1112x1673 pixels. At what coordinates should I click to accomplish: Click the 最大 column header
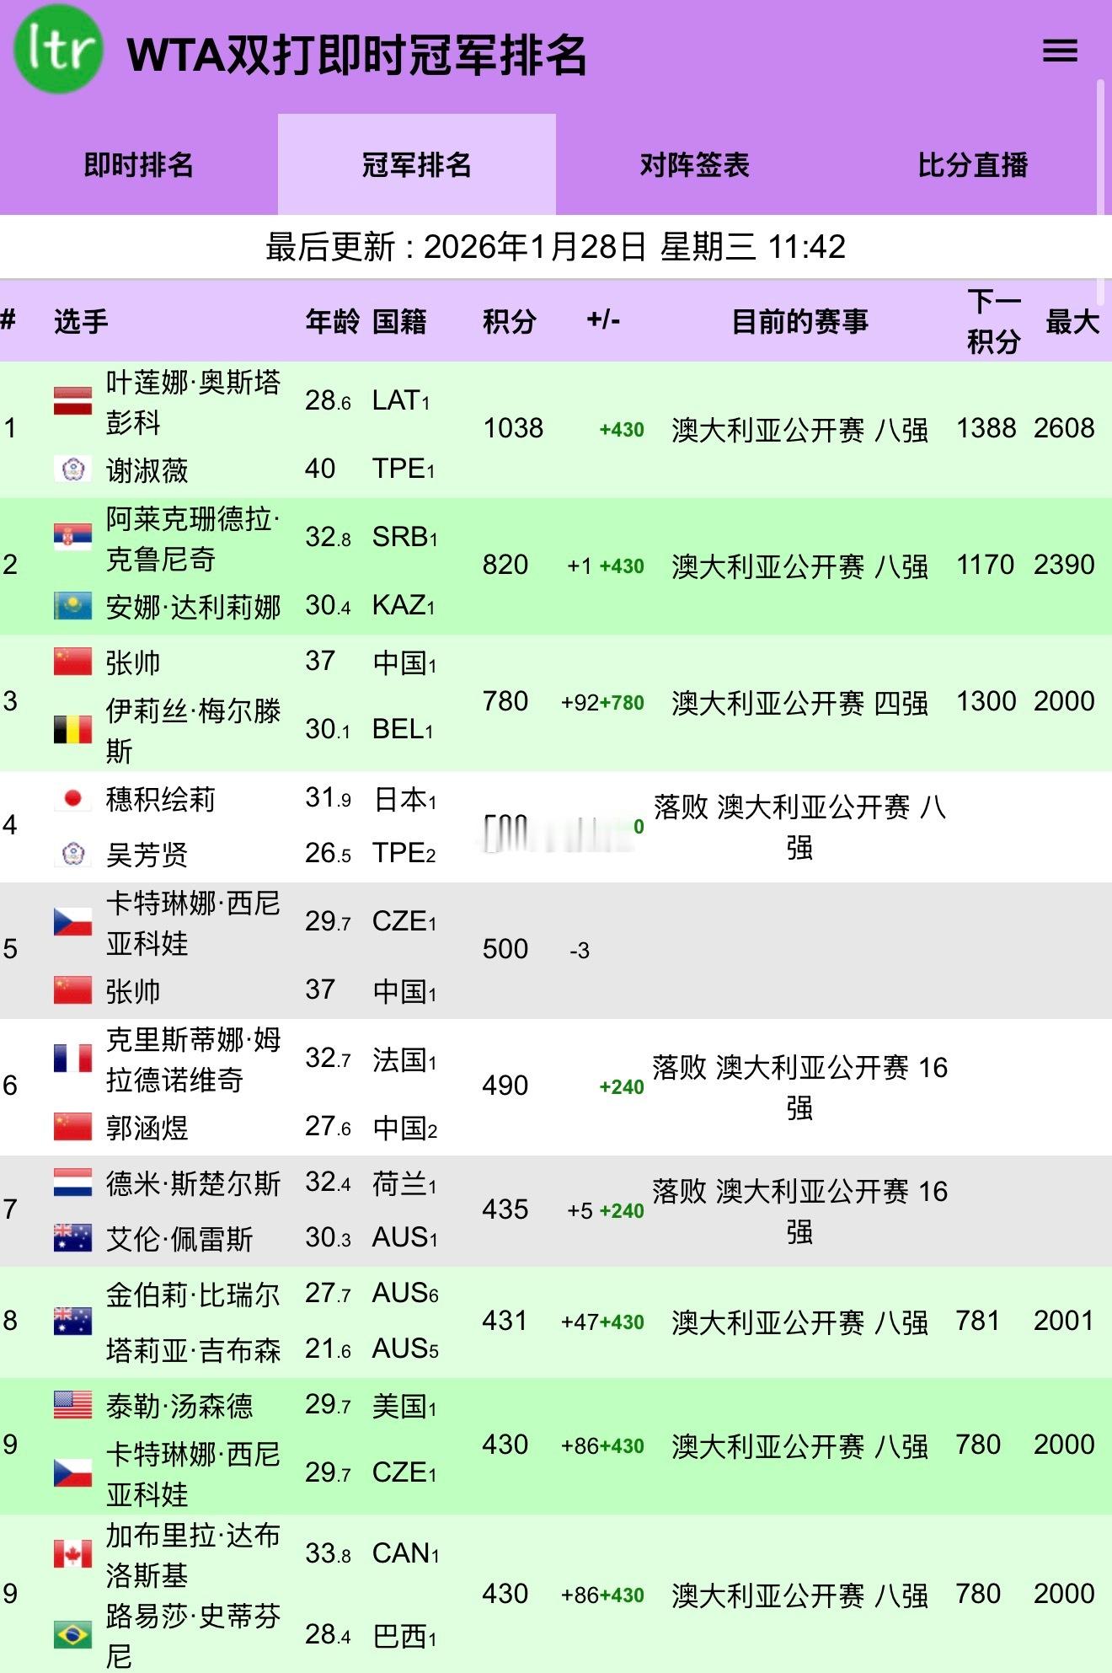coord(1072,321)
